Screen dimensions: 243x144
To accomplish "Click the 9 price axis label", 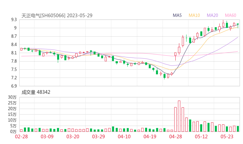I will point(15,28).
